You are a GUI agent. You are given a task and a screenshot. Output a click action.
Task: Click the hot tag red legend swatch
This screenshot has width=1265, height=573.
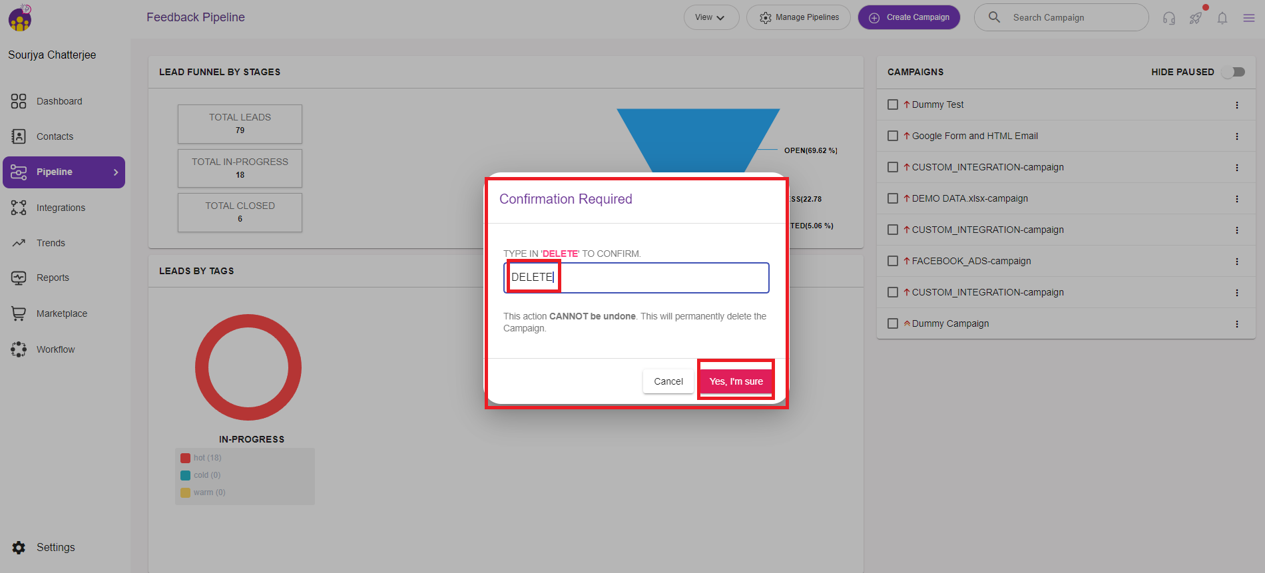point(186,458)
